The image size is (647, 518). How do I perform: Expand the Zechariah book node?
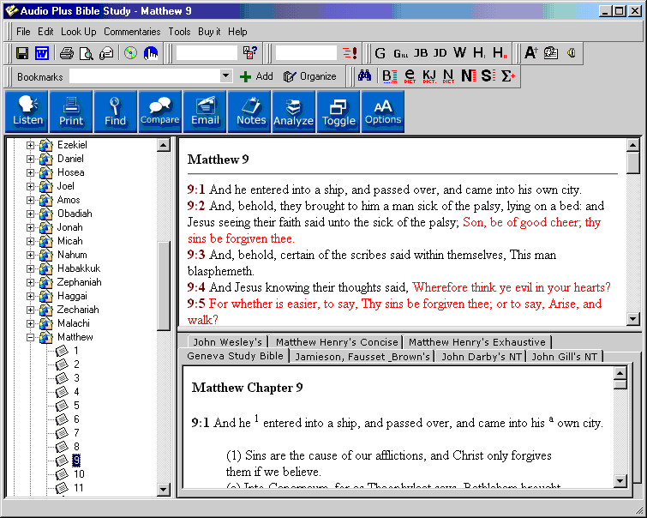coord(30,310)
